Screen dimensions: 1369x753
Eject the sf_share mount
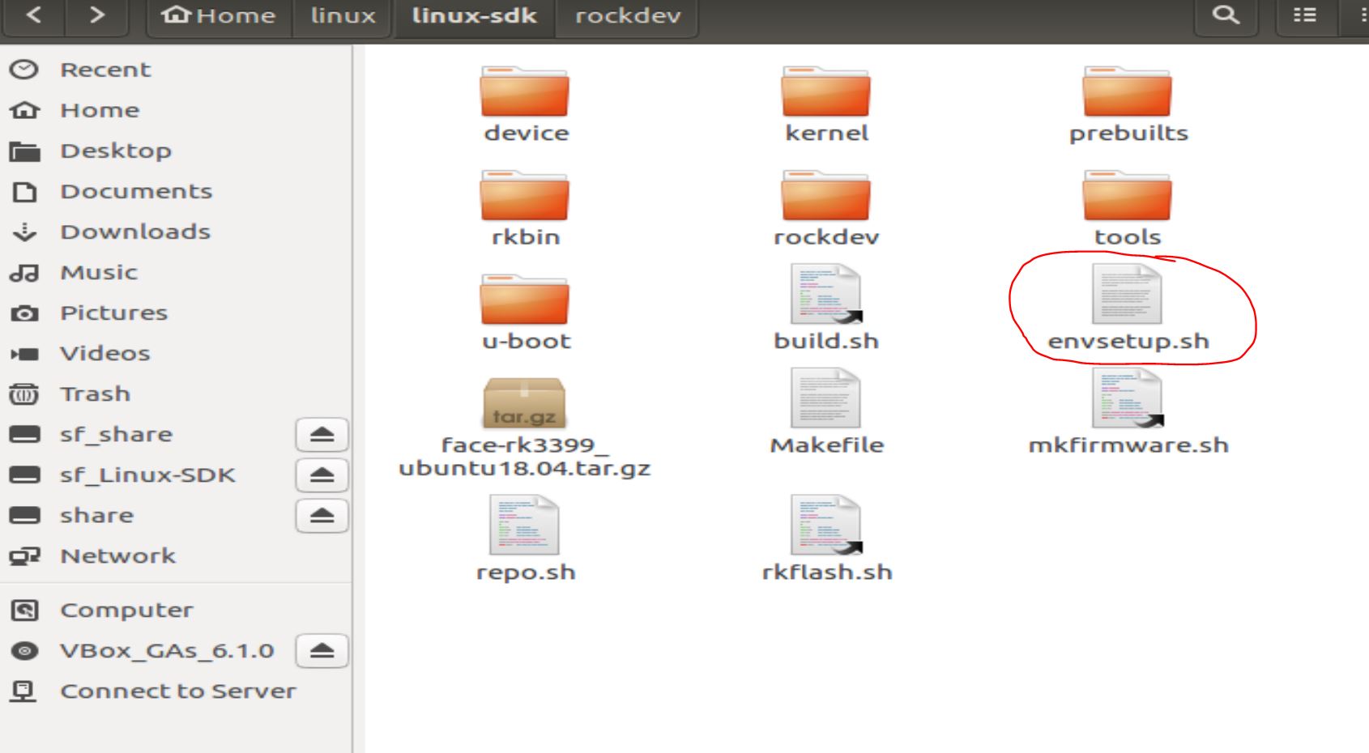click(x=322, y=435)
